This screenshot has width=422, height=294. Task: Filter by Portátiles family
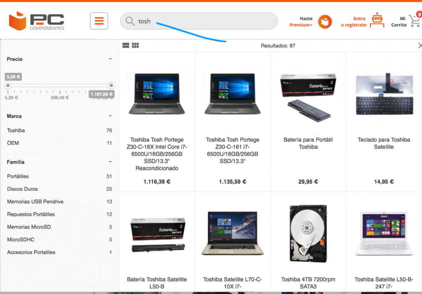tap(59, 177)
